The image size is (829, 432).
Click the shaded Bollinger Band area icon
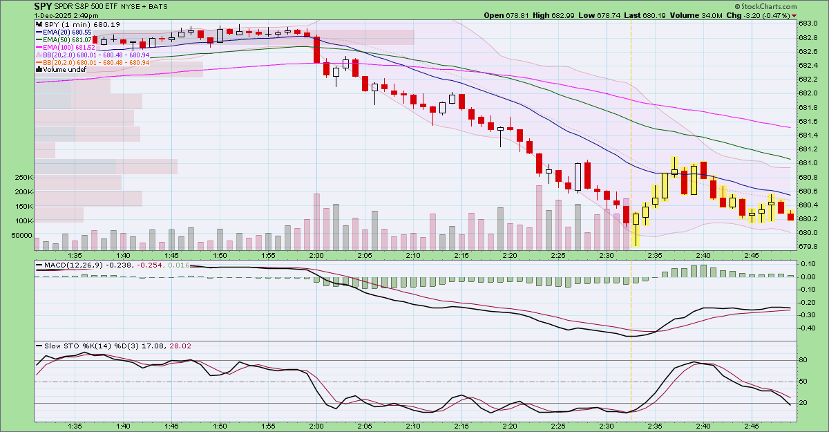(x=38, y=55)
